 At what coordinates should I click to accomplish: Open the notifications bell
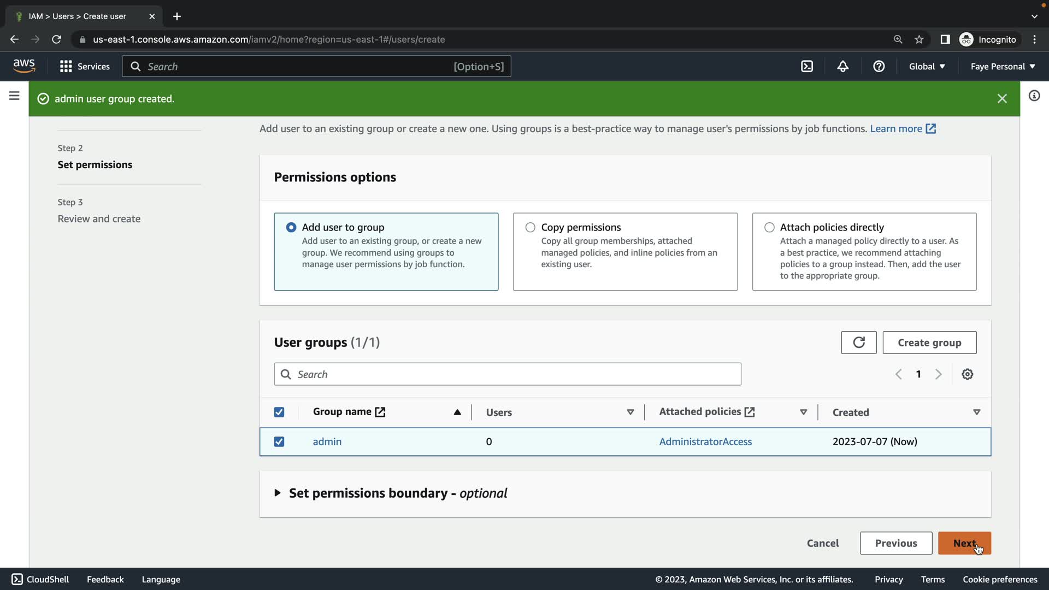[842, 66]
